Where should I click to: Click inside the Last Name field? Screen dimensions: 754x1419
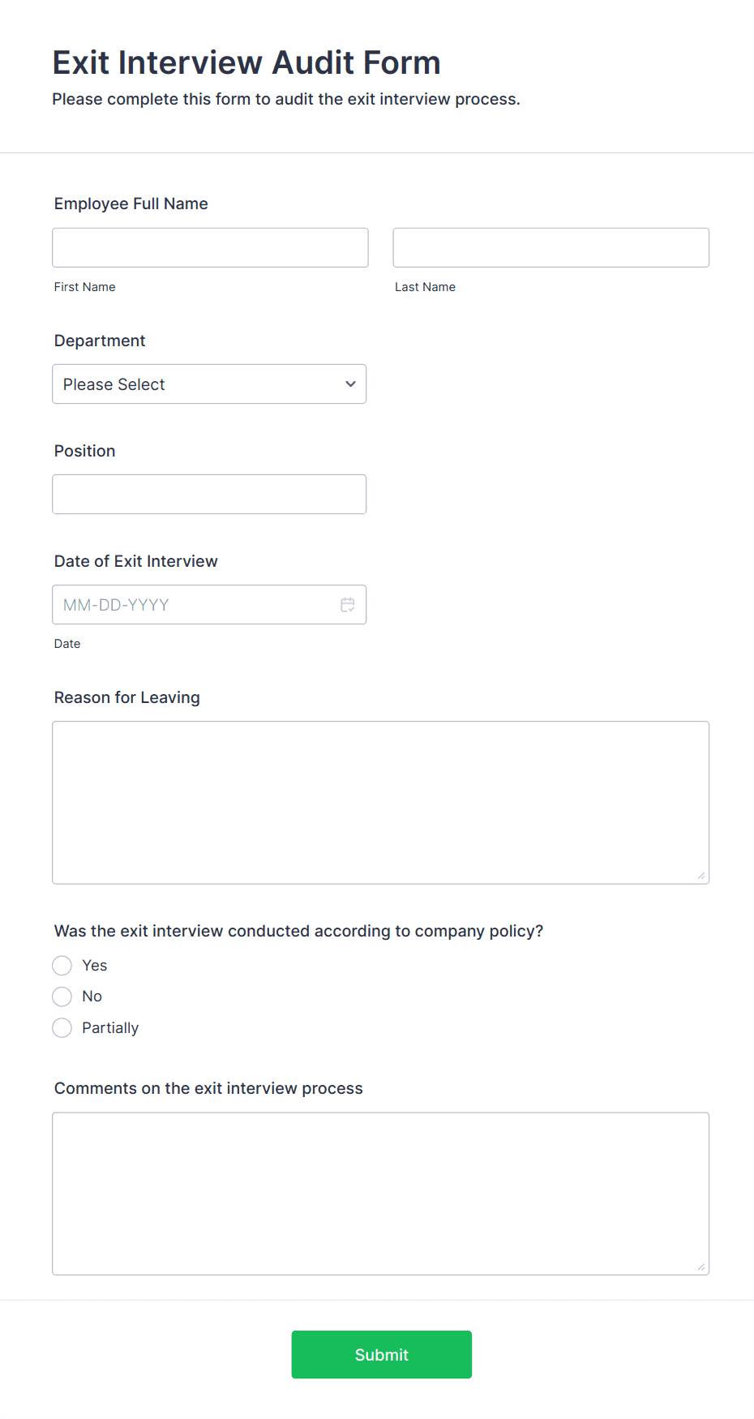[x=551, y=247]
